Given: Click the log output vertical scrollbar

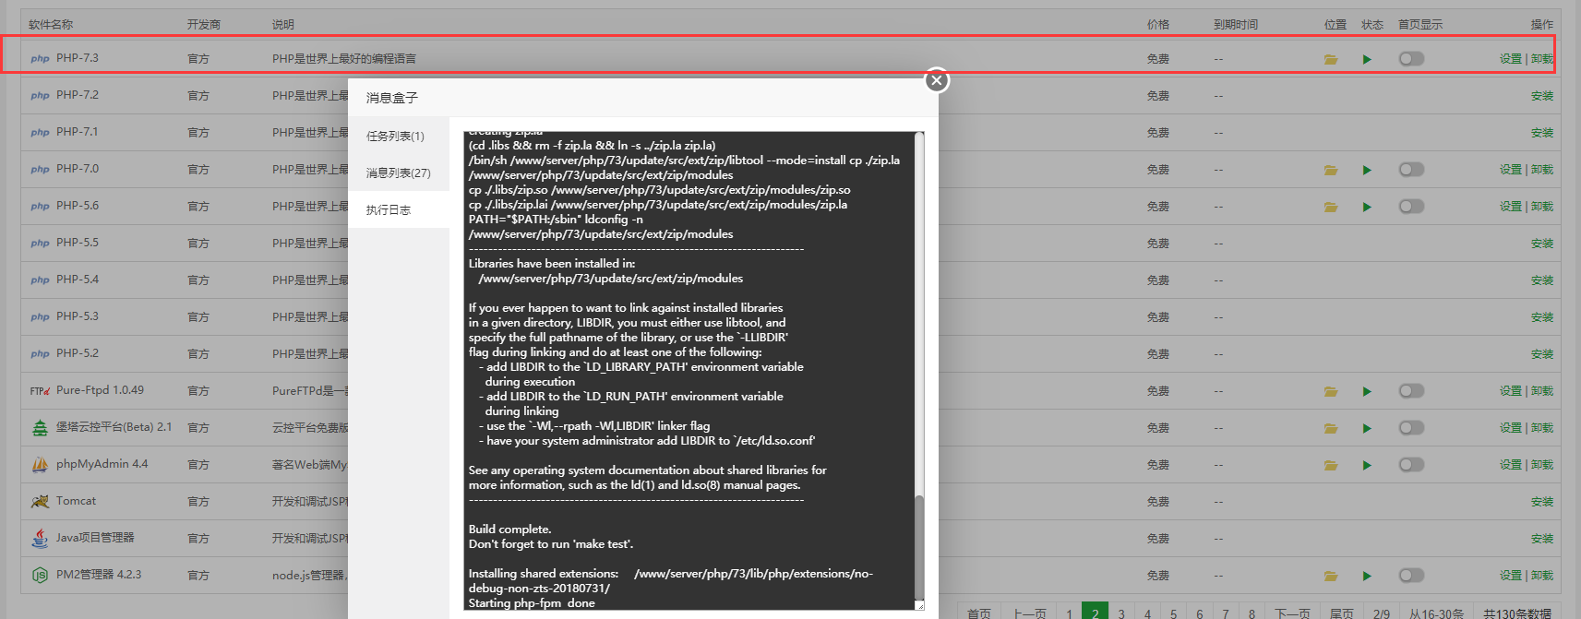Looking at the screenshot, I should pos(919,547).
